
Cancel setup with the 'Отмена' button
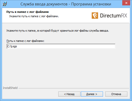(x=116, y=94)
